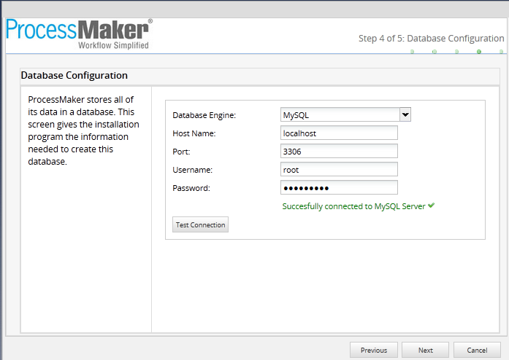509x360 pixels.
Task: Go back with the Previous button
Action: pos(374,351)
